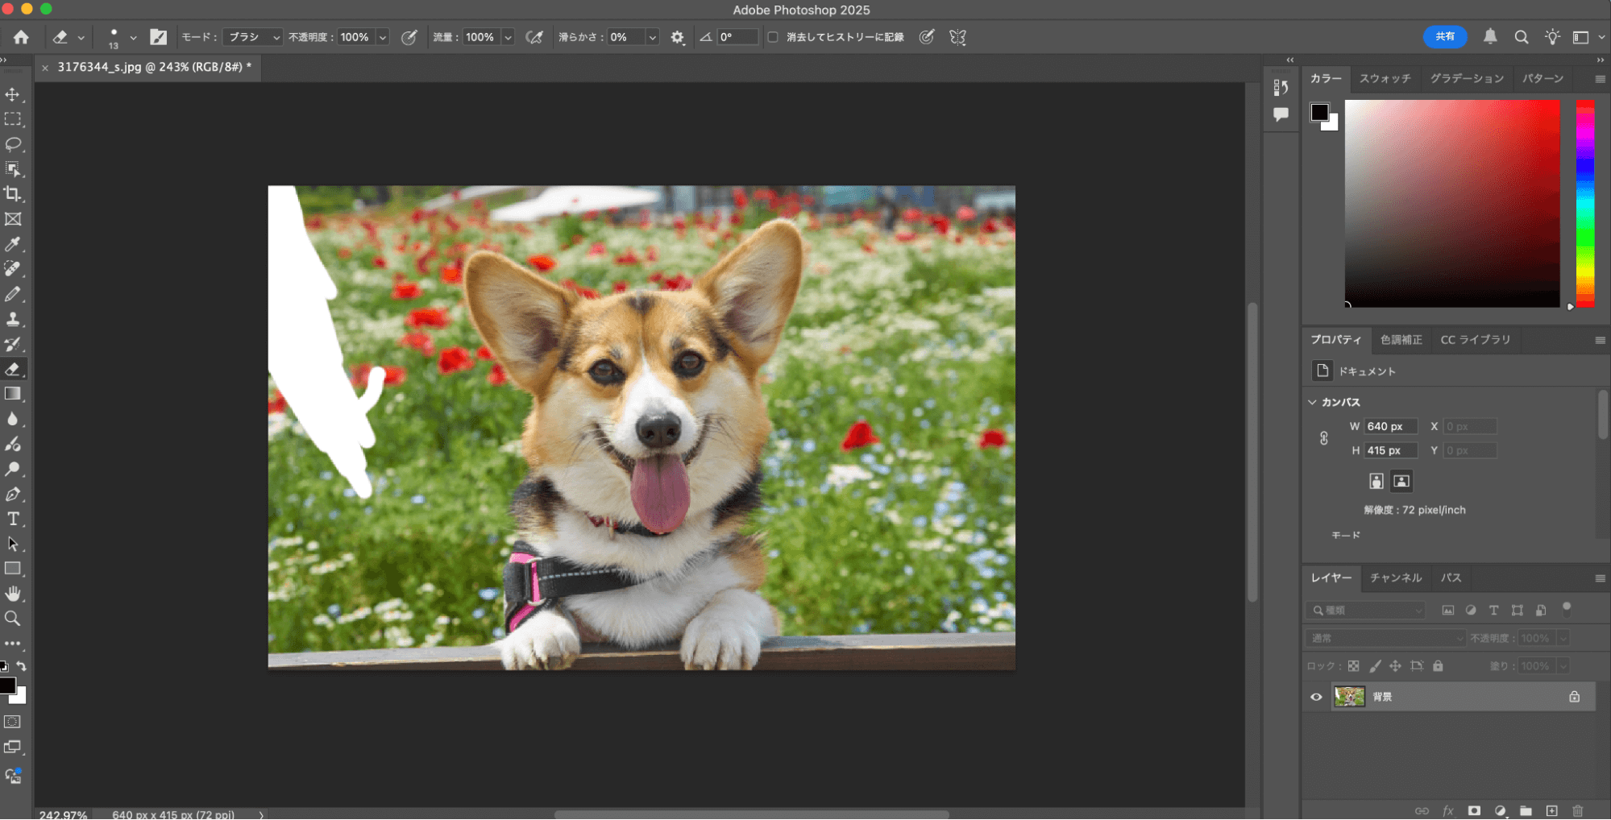Toggle airbrush-style build-up

534,37
